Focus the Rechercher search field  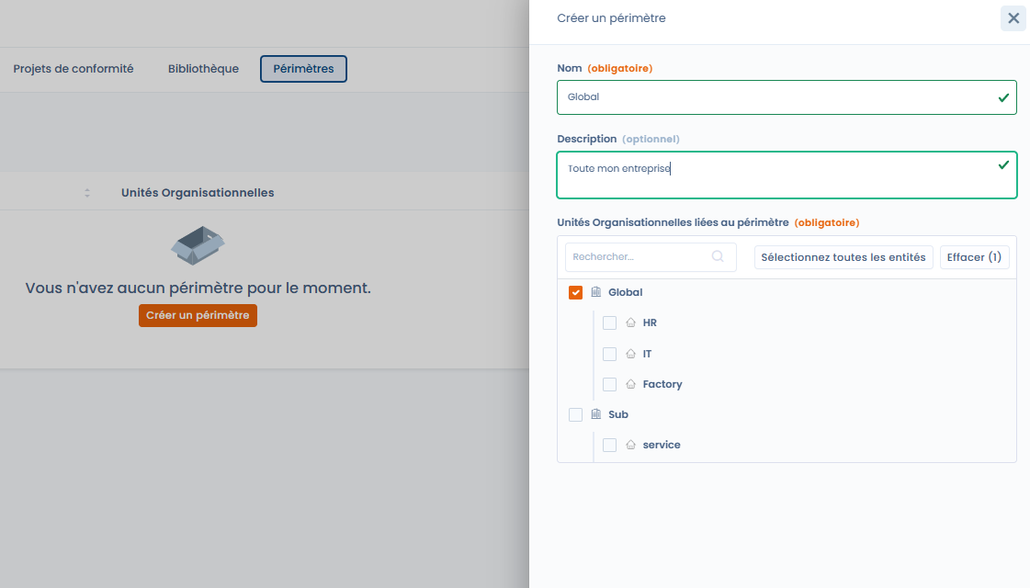point(639,257)
